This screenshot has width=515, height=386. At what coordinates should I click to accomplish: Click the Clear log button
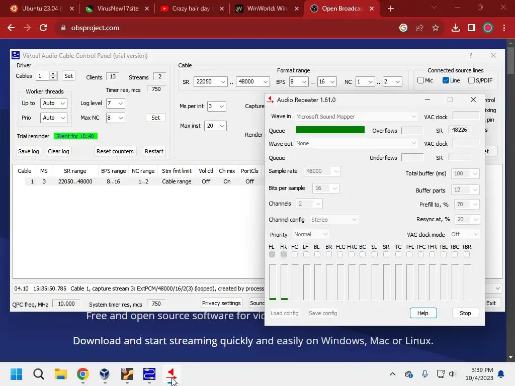pyautogui.click(x=58, y=151)
